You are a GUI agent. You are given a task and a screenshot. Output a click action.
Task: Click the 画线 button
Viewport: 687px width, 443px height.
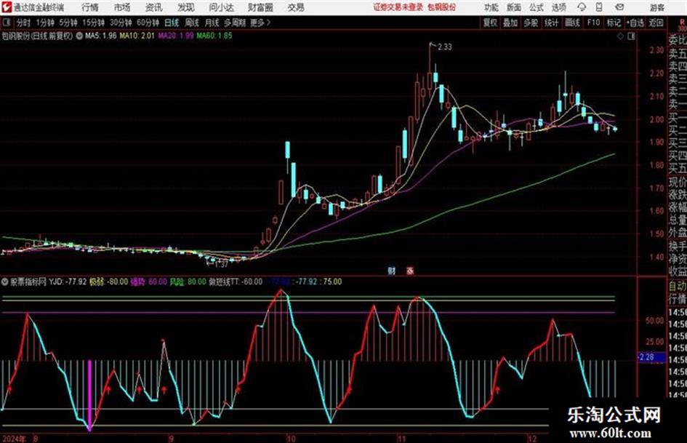[572, 23]
